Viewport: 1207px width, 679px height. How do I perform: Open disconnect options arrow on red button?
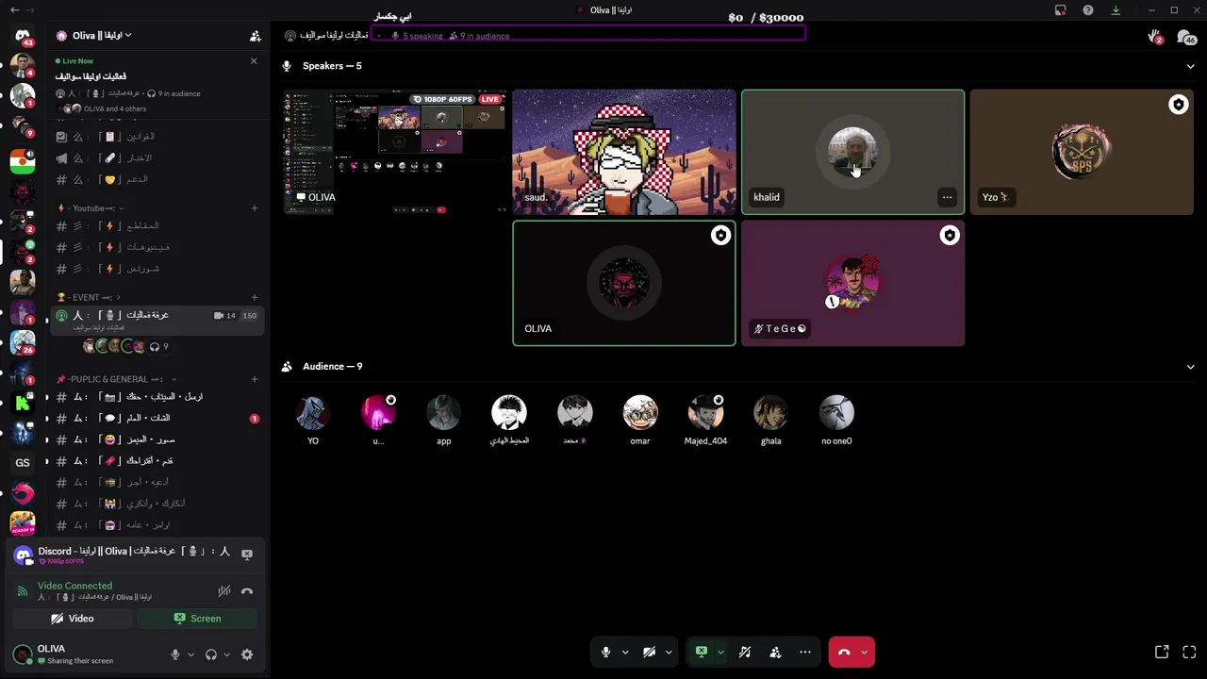(x=865, y=652)
